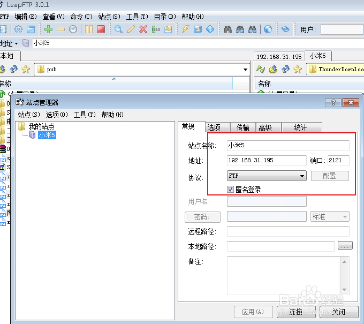This screenshot has width=364, height=324.
Task: Click the pencil edit toolbar icon
Action: [x=131, y=29]
